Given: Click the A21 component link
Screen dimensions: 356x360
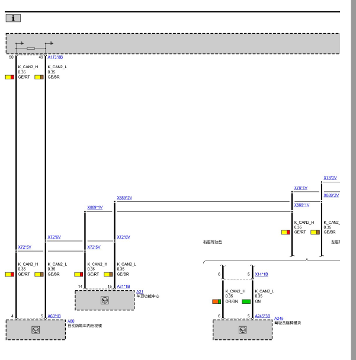Looking at the screenshot, I should point(140,291).
